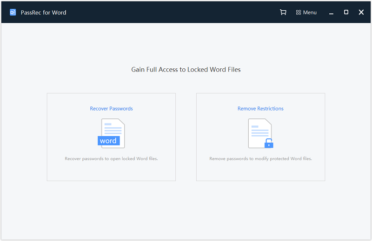Click 'Remove passwords to modify protected Word files.' text
372x241 pixels.
260,158
